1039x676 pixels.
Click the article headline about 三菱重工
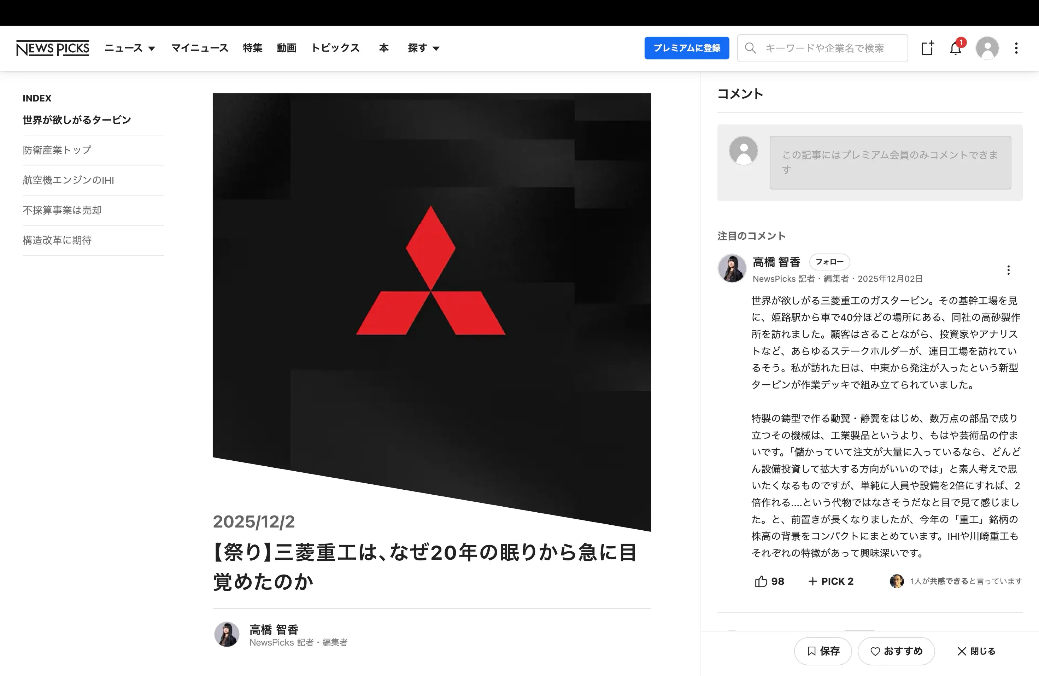coord(425,566)
